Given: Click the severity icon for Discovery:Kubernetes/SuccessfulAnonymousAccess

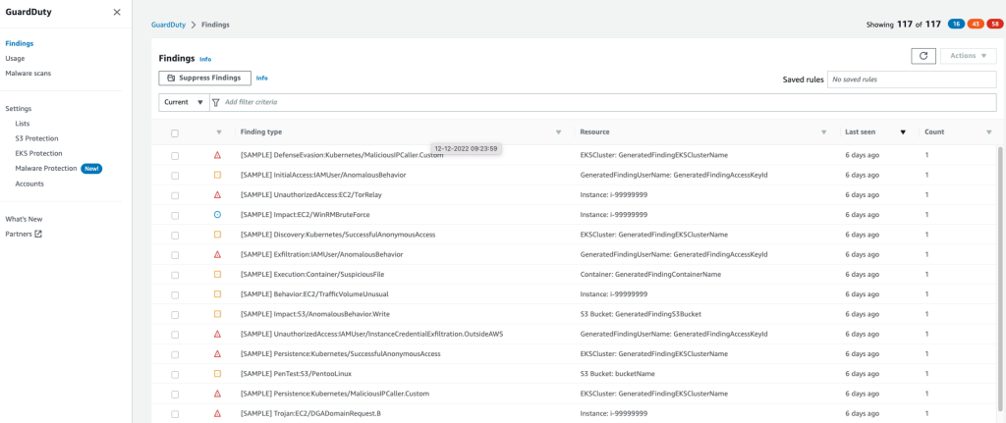Looking at the screenshot, I should coord(217,235).
